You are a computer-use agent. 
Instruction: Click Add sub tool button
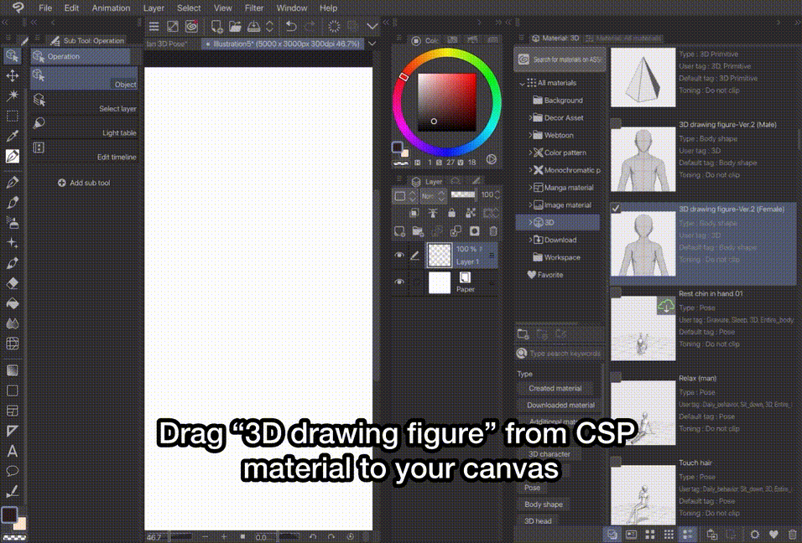tap(84, 183)
